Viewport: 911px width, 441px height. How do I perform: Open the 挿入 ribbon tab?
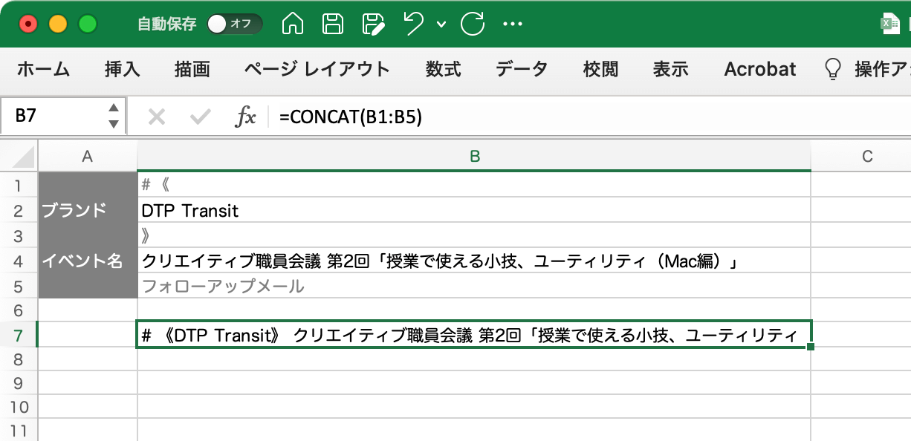pyautogui.click(x=123, y=70)
